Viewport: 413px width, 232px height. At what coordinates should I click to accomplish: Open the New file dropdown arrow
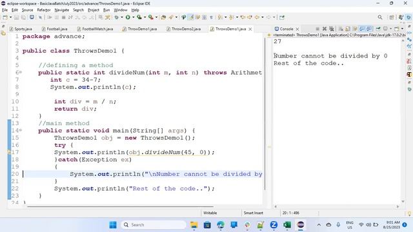coord(11,17)
